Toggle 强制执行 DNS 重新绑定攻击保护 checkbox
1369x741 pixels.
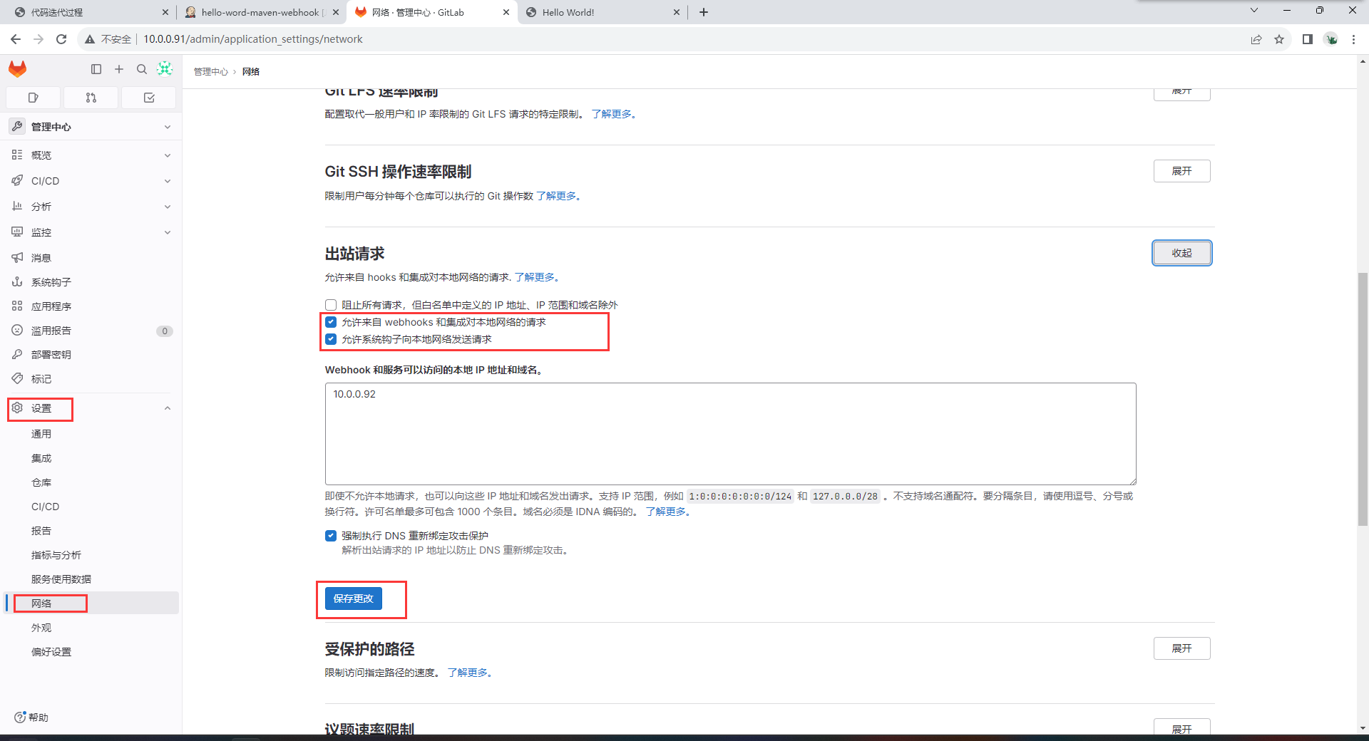(331, 536)
